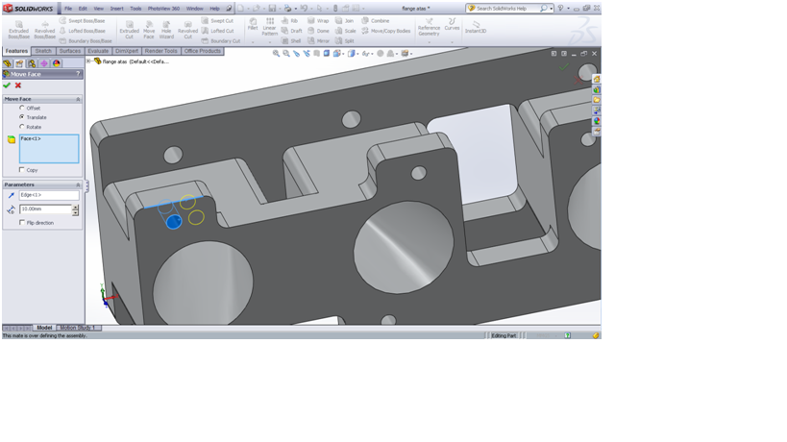Select the Extruded Boss/Base tool

pos(18,29)
